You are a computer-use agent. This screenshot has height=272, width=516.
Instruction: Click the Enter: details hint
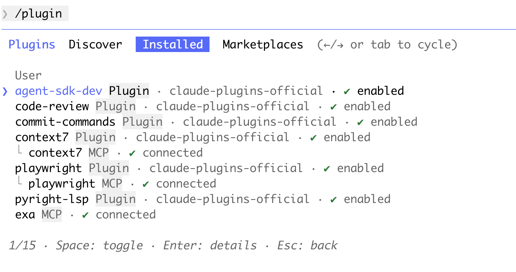pyautogui.click(x=210, y=245)
